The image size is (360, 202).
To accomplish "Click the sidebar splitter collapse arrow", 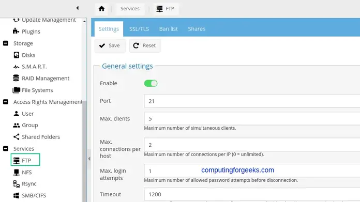I will click(89, 159).
